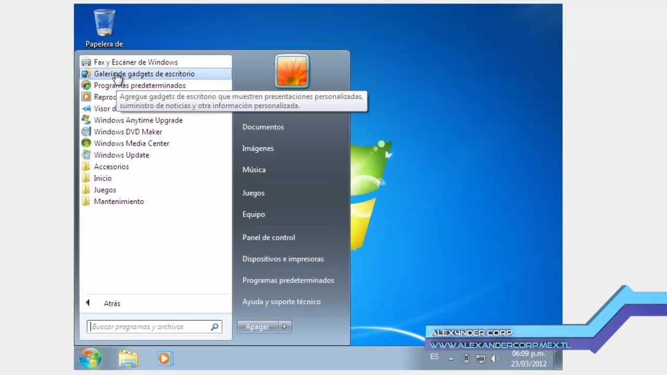Click the Galería de gadgets de escritorio icon
Image resolution: width=667 pixels, height=375 pixels.
(86, 74)
